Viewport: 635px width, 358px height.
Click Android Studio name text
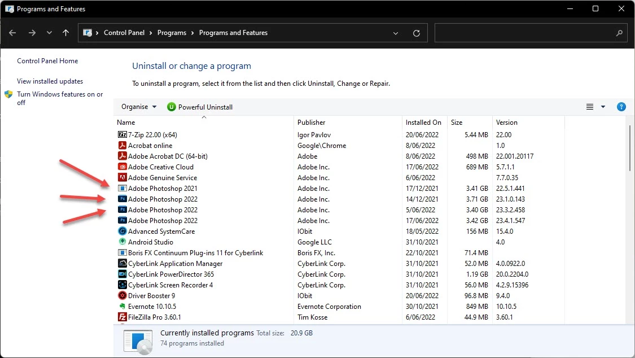[x=151, y=242]
